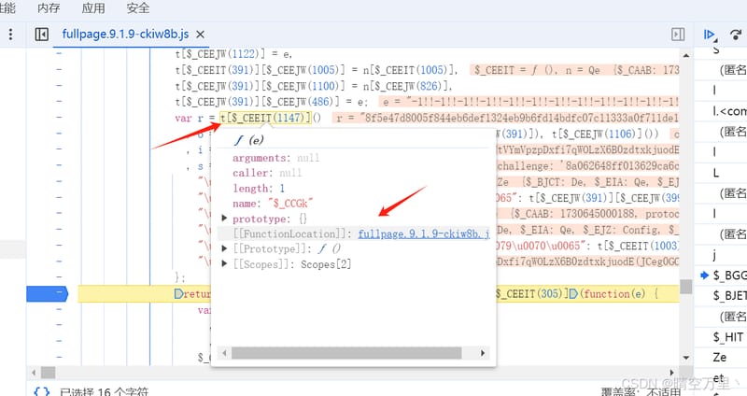Close the fullpage.9.1.9-ckiw8b.js tab
The width and height of the screenshot is (747, 396).
click(x=201, y=35)
